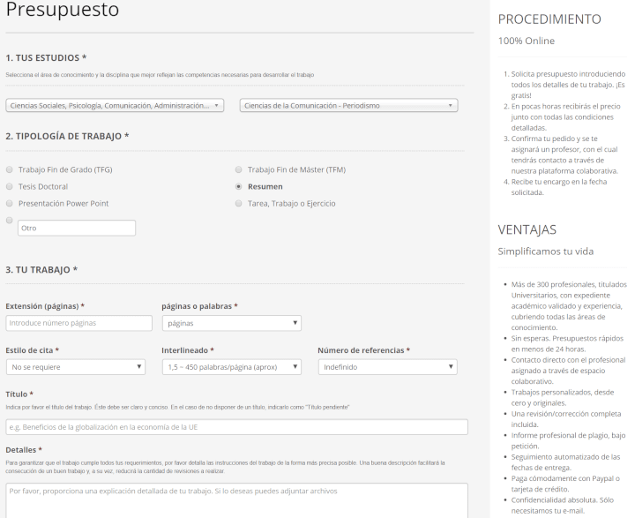
Task: Click the '100% Online' subtitle
Action: tap(527, 41)
